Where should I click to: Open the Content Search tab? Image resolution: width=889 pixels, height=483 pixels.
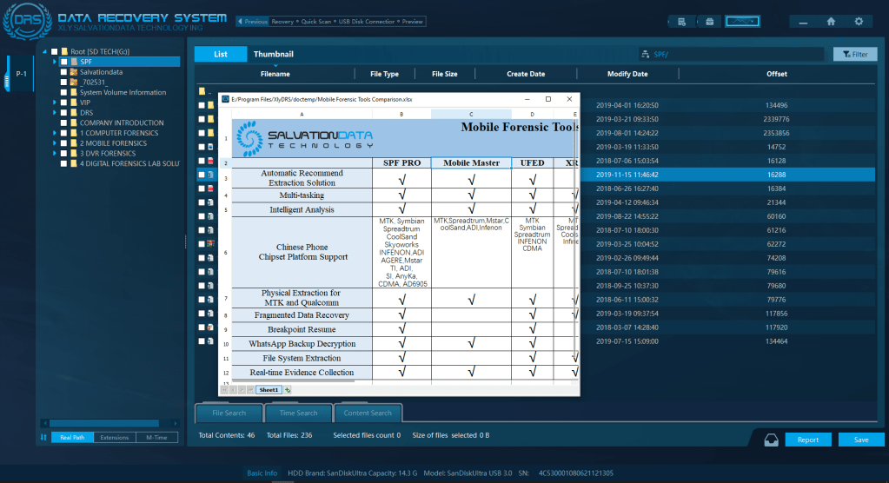[x=368, y=413]
